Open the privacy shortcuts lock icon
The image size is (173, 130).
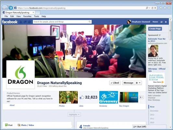tap(161, 22)
